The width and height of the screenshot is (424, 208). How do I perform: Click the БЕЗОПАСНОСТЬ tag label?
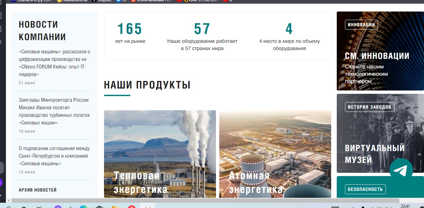pos(365,189)
